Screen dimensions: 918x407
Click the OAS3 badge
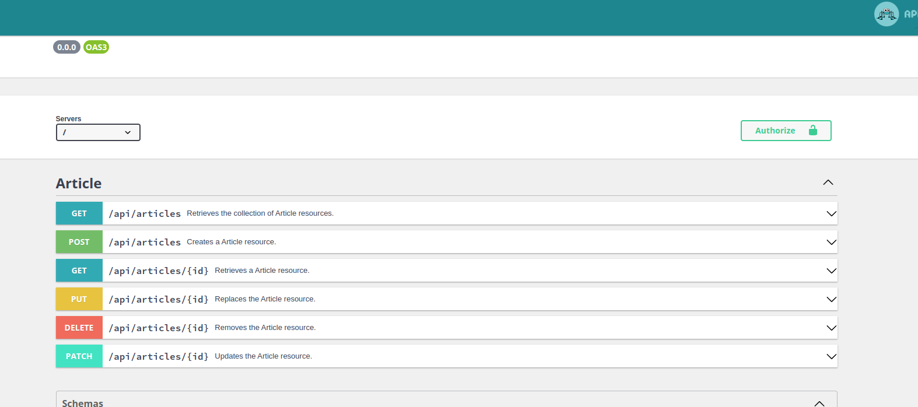(x=96, y=47)
